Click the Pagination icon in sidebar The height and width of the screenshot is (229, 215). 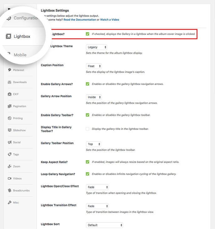pyautogui.click(x=9, y=106)
